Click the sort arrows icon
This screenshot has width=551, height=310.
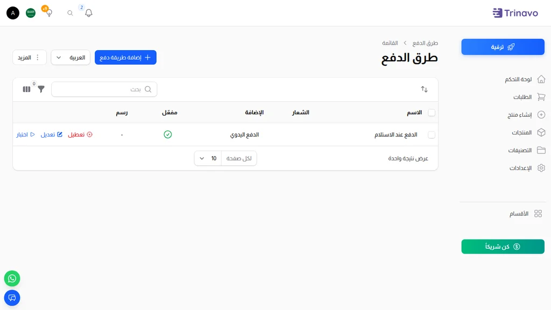click(424, 89)
